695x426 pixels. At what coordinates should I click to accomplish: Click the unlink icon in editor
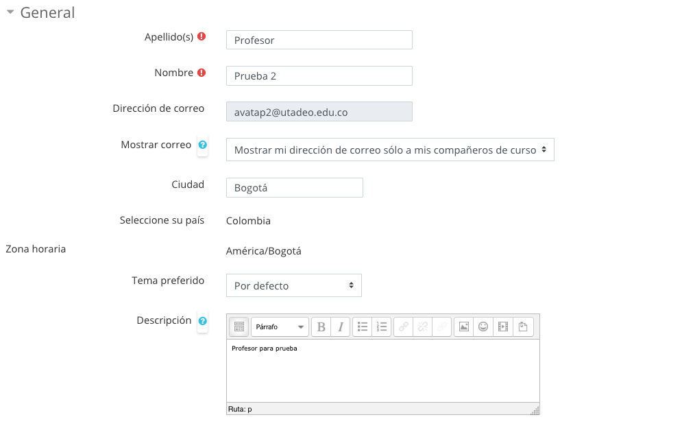pos(422,327)
